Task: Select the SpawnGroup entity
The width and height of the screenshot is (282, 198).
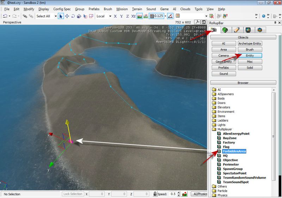Action: click(233, 169)
